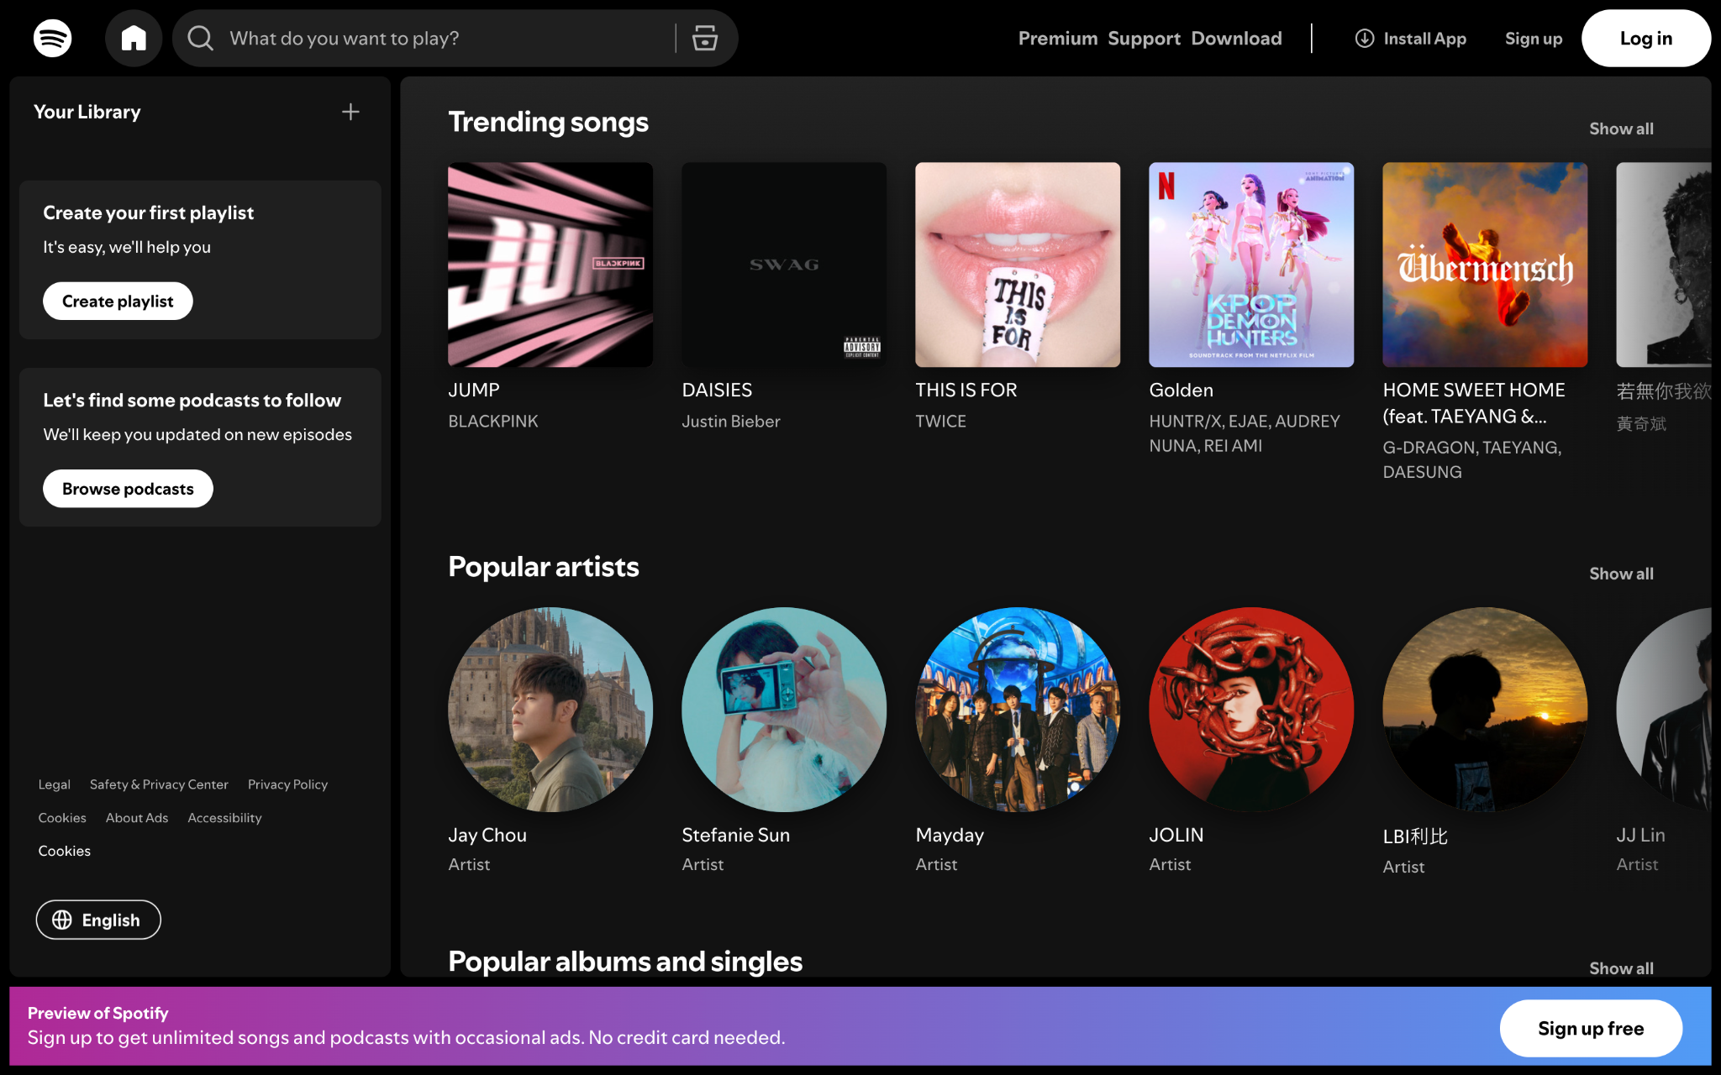Viewport: 1721px width, 1075px height.
Task: Click Your Library heading
Action: pos(87,112)
